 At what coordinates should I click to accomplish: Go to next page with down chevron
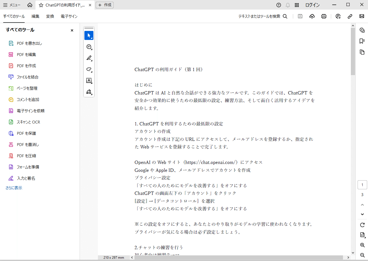[362, 214]
